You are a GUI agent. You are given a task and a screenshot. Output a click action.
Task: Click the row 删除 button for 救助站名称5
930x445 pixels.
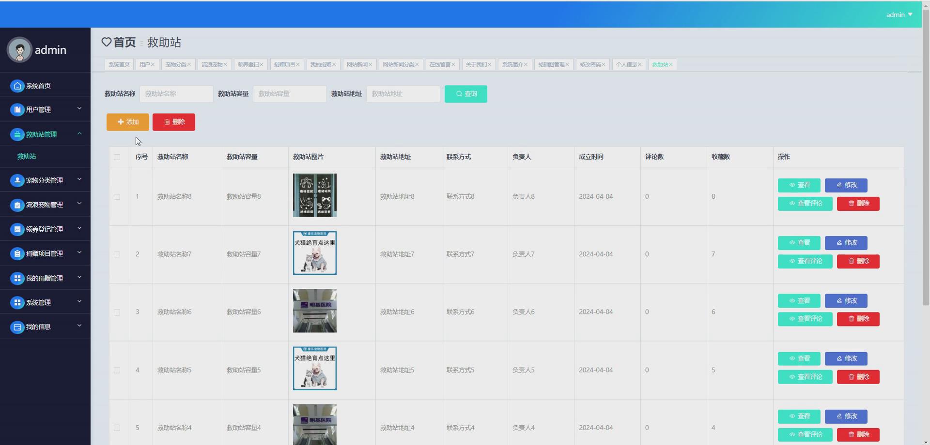(x=858, y=377)
